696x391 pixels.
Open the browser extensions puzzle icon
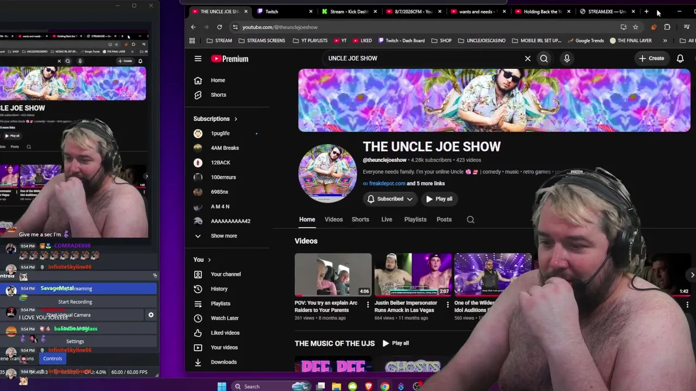(x=667, y=27)
